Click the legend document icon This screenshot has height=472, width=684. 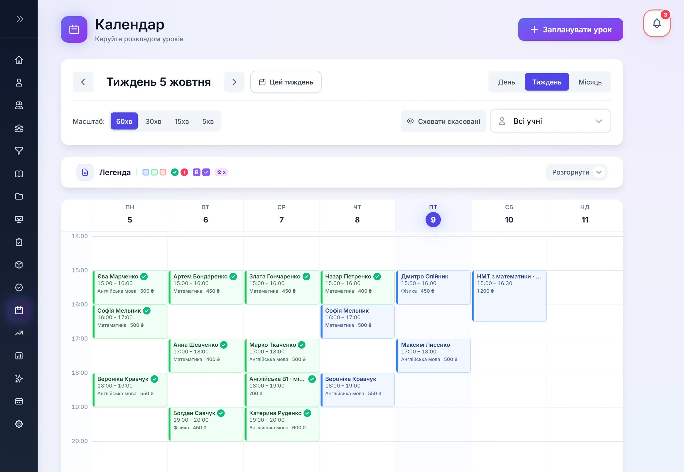pyautogui.click(x=85, y=173)
